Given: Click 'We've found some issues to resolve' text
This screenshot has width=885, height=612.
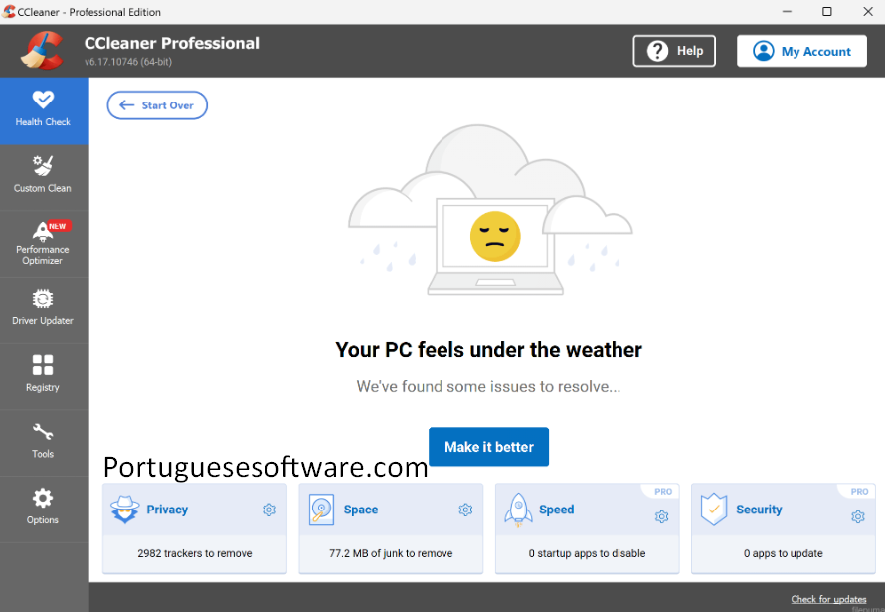Looking at the screenshot, I should point(489,387).
